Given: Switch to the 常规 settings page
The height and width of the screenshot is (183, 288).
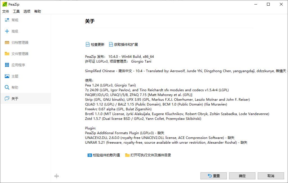Looking at the screenshot, I should [26, 20].
